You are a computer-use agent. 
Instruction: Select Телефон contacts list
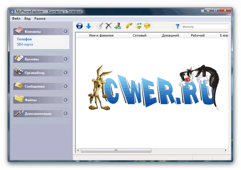point(24,39)
